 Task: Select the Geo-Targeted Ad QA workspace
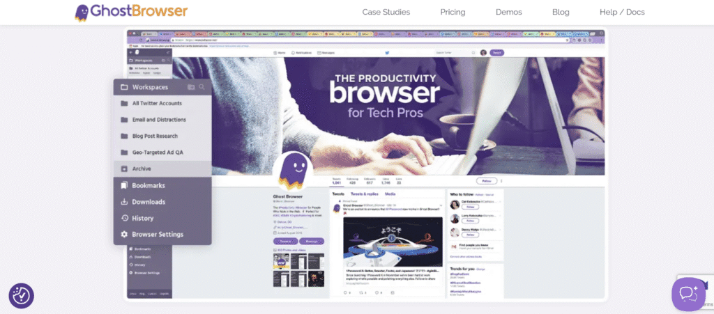pos(158,152)
